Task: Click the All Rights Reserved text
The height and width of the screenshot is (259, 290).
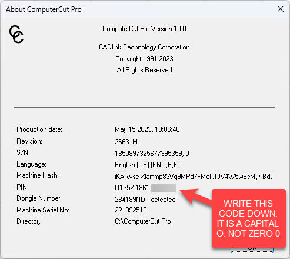Action: coord(144,70)
